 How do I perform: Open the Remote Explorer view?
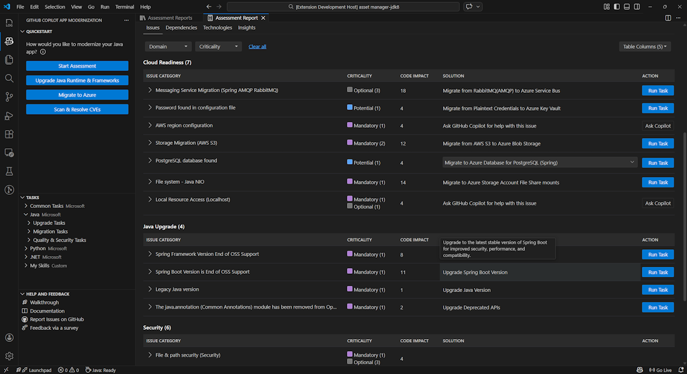coord(9,153)
